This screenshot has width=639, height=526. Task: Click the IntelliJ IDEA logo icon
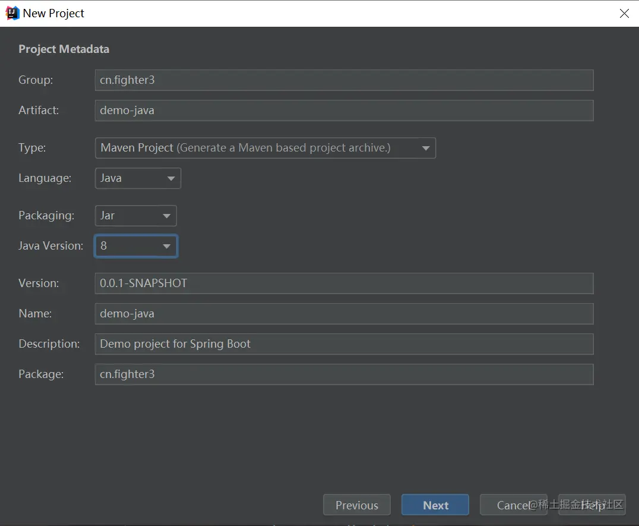[12, 14]
